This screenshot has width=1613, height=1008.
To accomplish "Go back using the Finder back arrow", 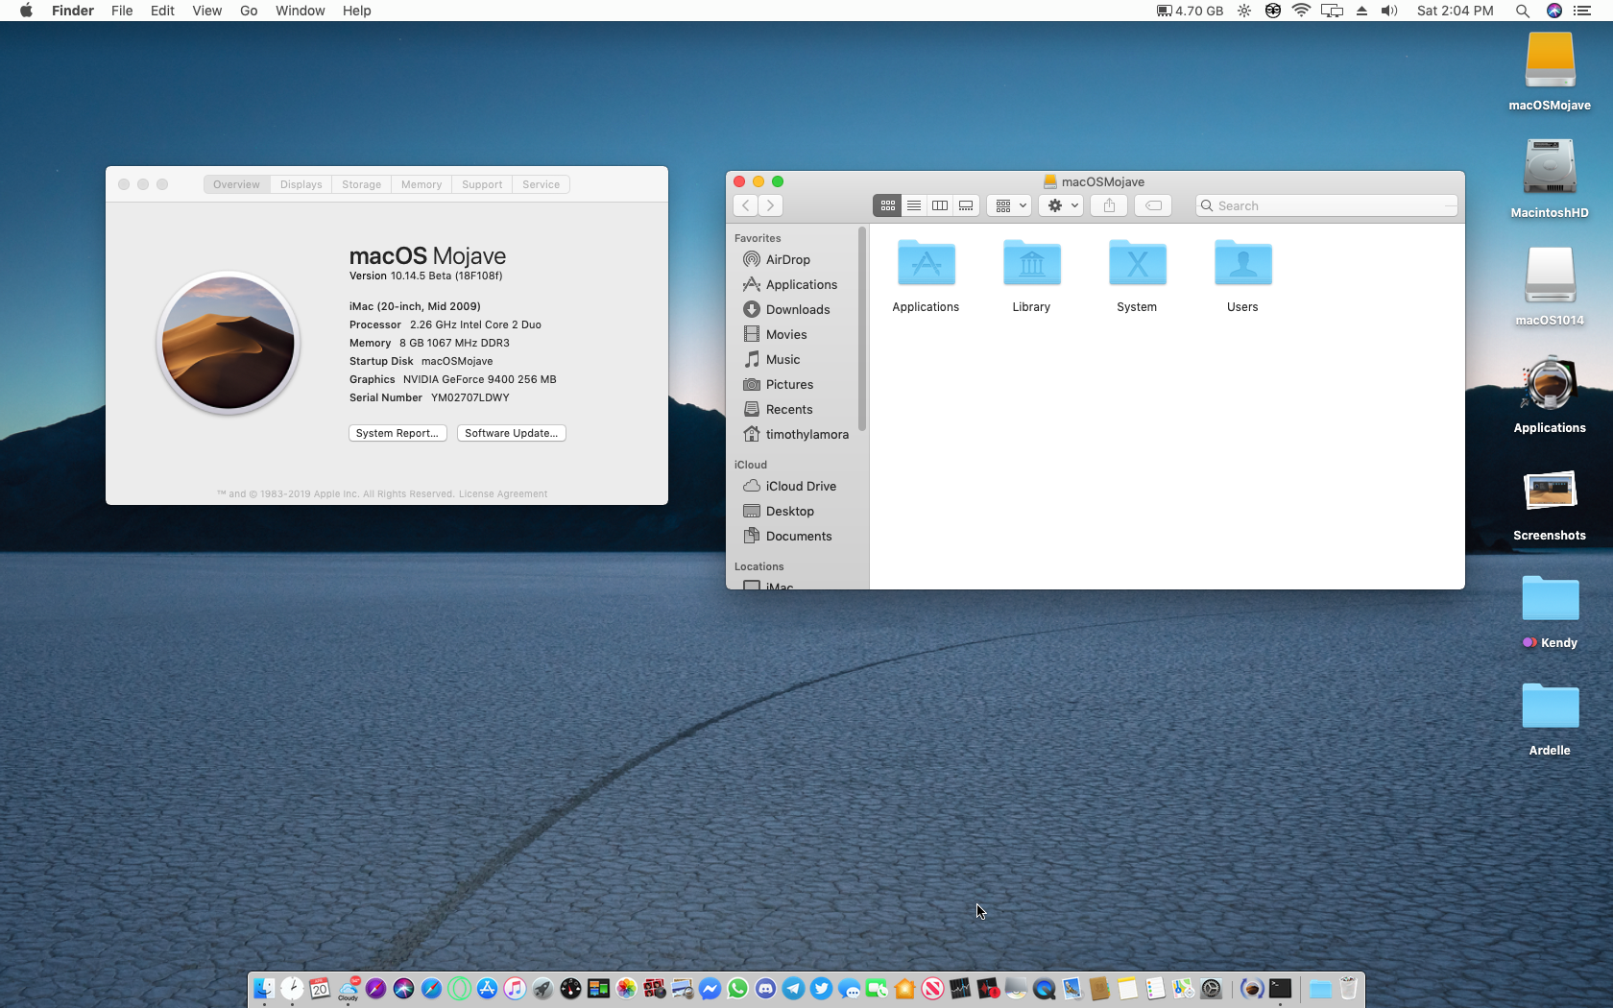I will [x=746, y=205].
